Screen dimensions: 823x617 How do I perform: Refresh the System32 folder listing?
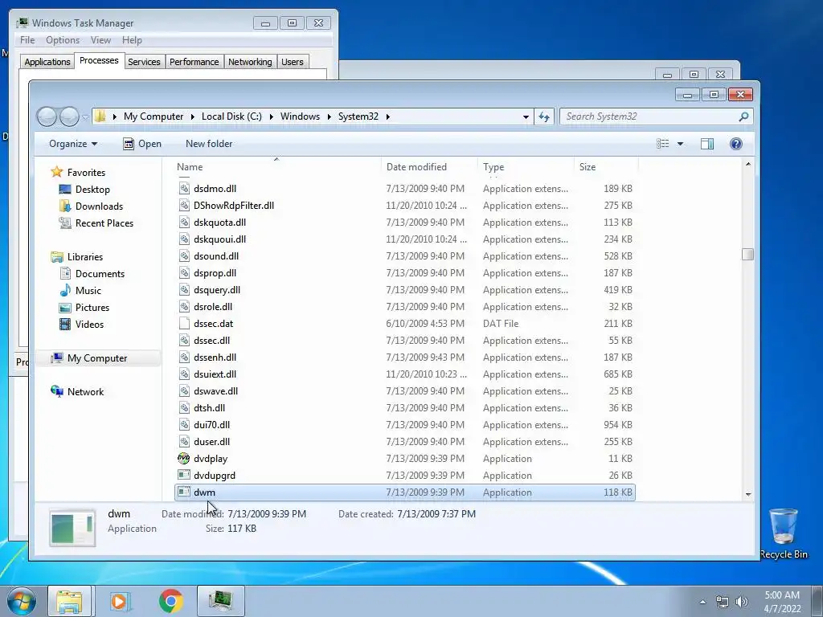click(x=544, y=116)
